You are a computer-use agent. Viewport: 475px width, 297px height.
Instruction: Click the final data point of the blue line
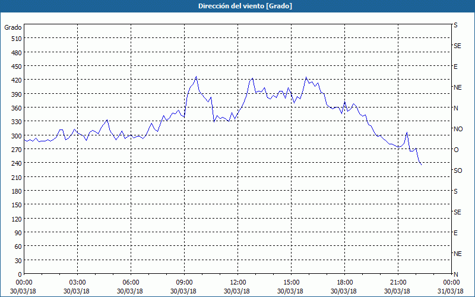[422, 165]
